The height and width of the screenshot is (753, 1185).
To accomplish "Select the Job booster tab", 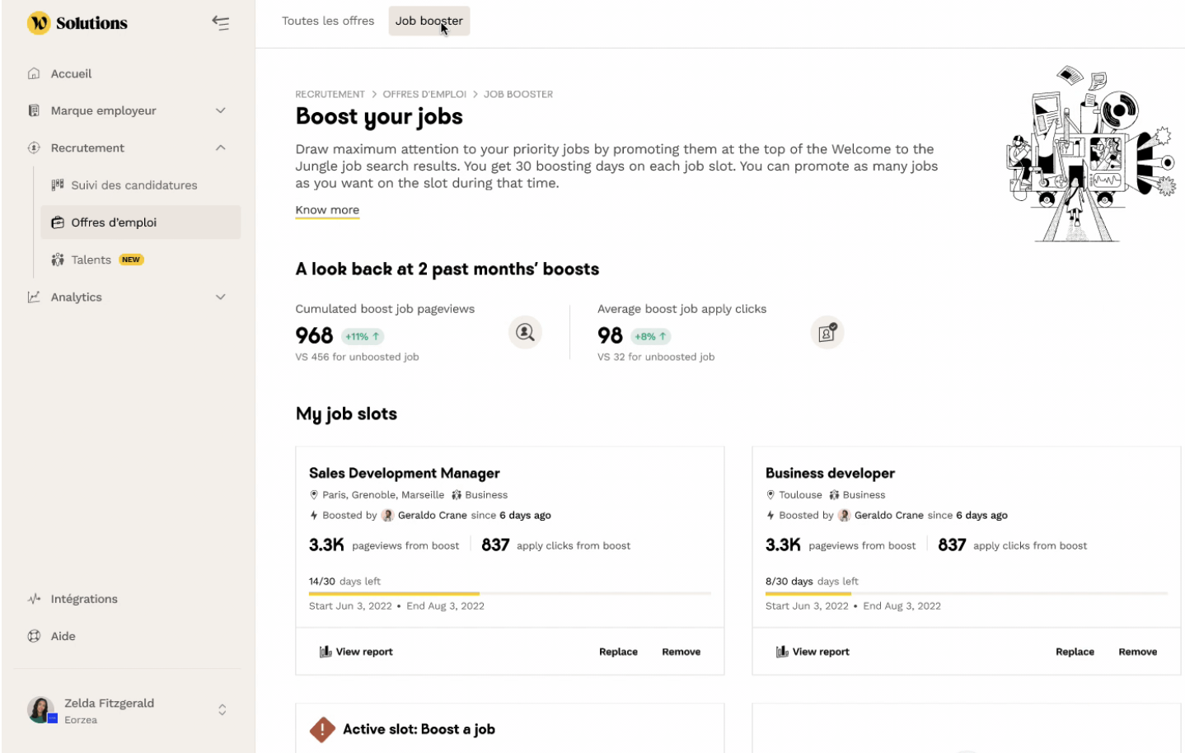I will pyautogui.click(x=429, y=21).
